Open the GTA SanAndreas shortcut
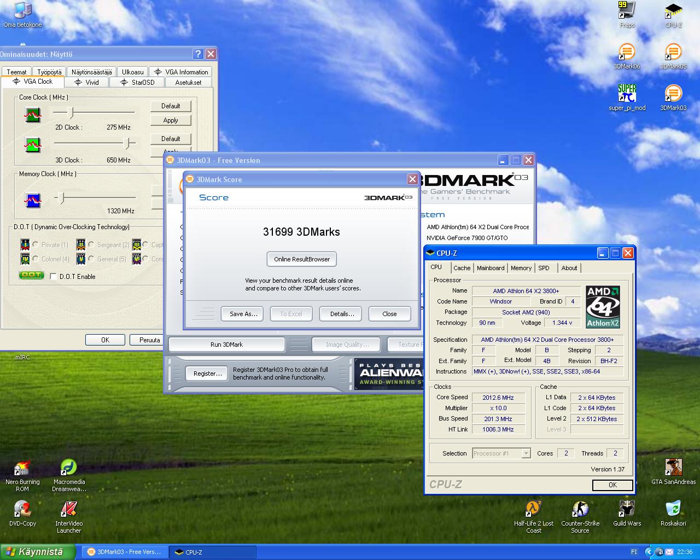 click(x=673, y=472)
